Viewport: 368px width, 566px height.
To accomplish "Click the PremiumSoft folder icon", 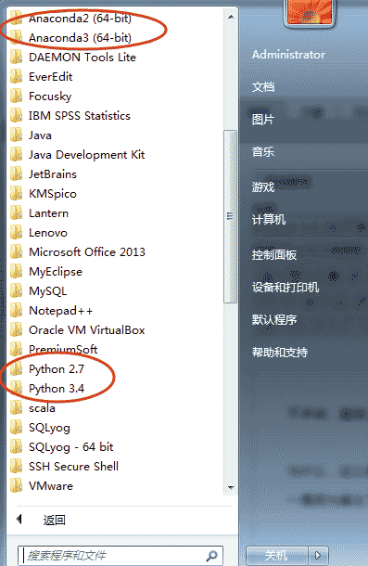I will coord(17,350).
